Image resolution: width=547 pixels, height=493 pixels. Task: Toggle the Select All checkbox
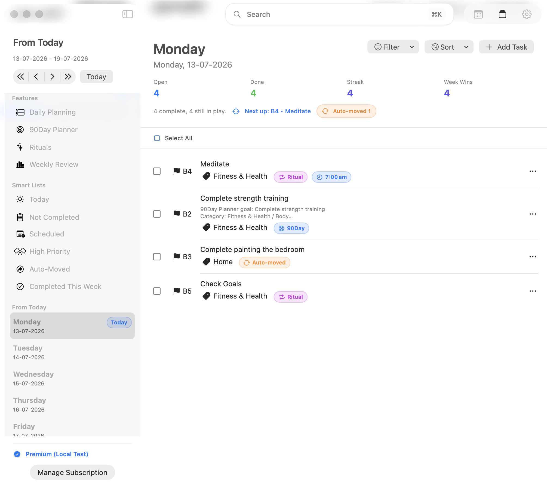click(157, 138)
